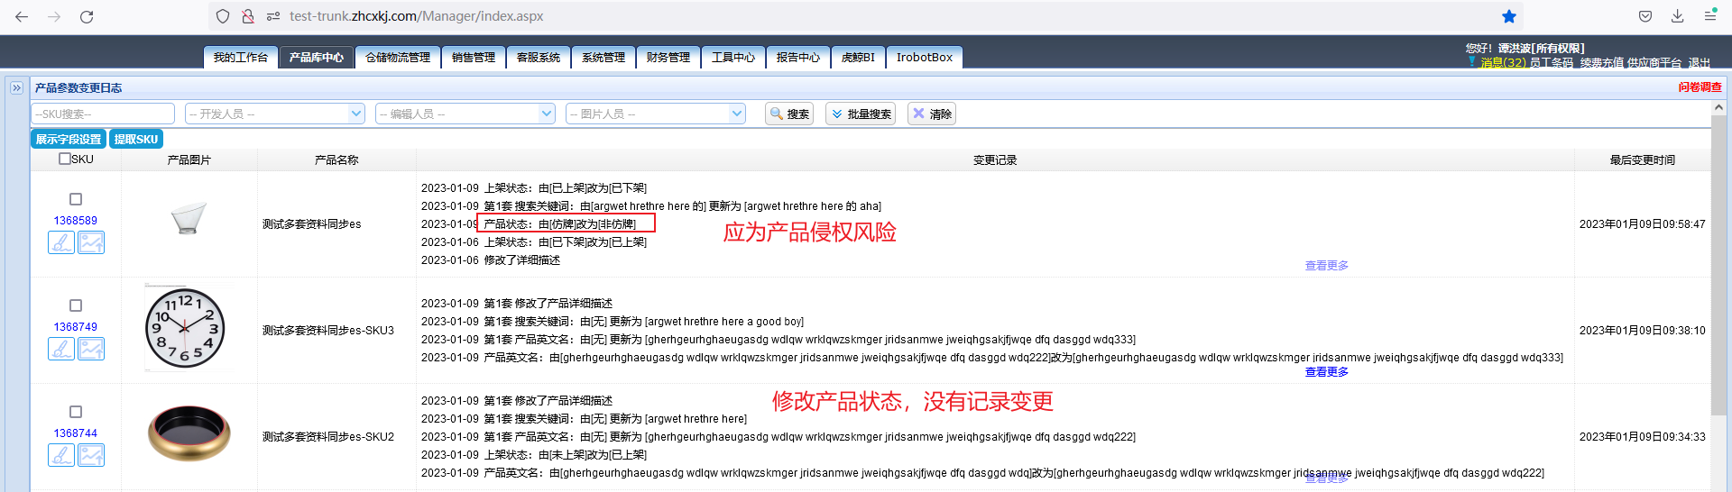This screenshot has width=1732, height=492.
Task: Click 查看更多 in the 1368749 row
Action: click(x=1327, y=372)
